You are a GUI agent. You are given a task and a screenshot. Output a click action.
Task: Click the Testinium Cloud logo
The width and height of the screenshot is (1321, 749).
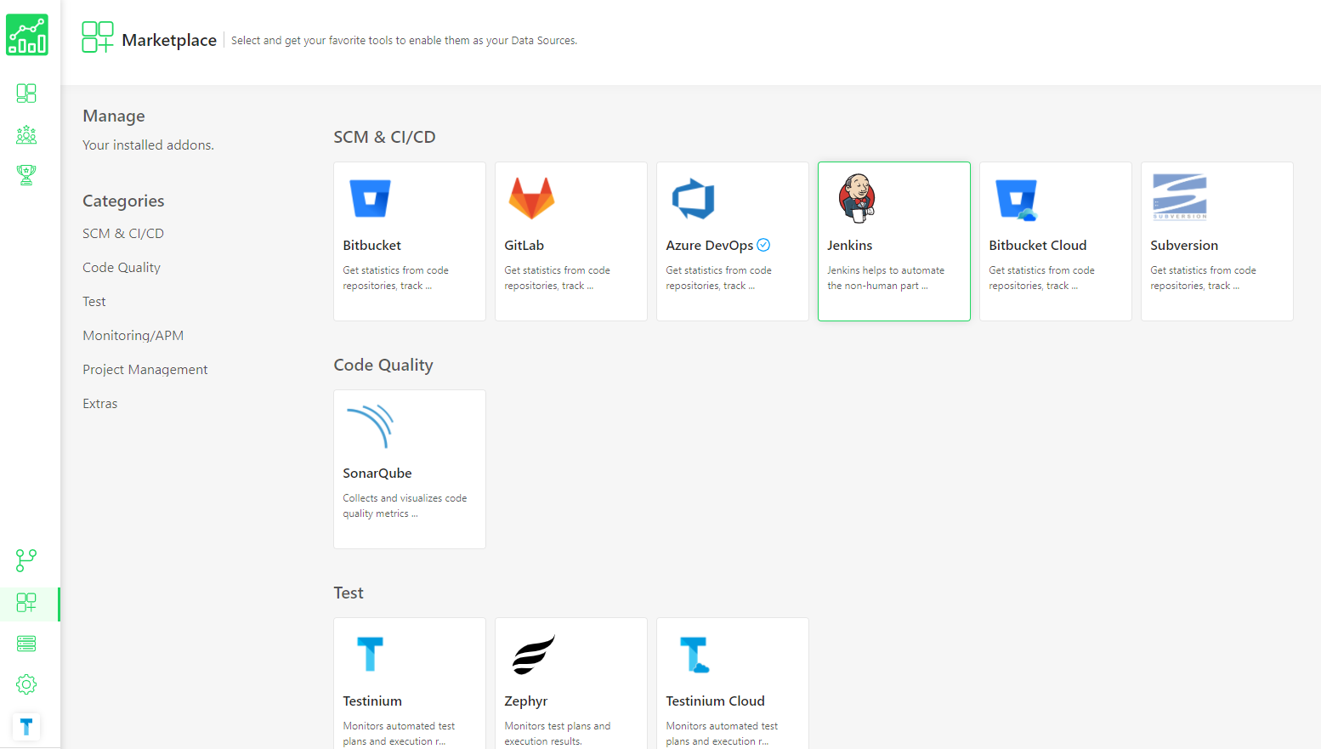point(695,655)
